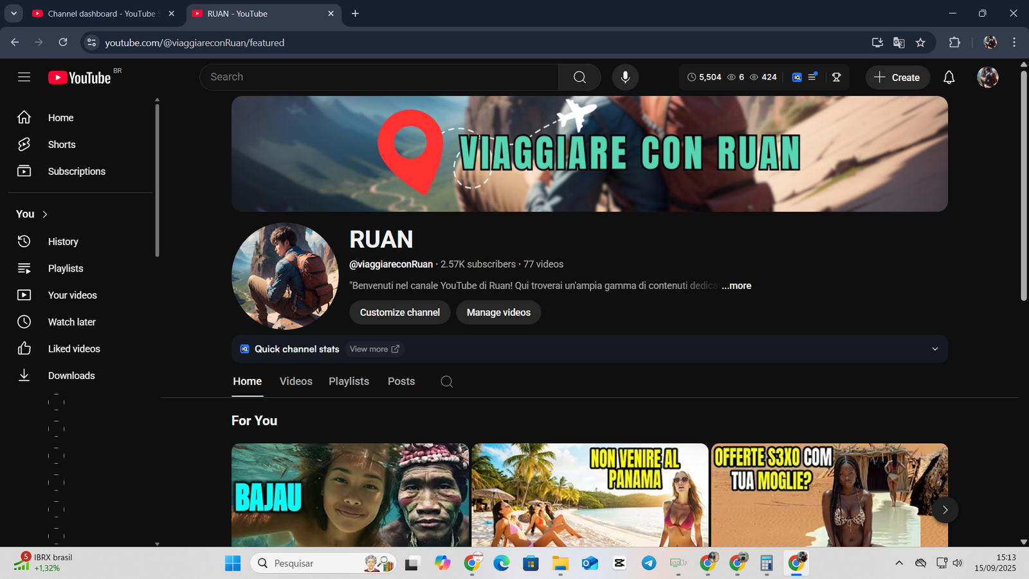Open the vidIQ extension icon
The height and width of the screenshot is (579, 1029).
797,77
